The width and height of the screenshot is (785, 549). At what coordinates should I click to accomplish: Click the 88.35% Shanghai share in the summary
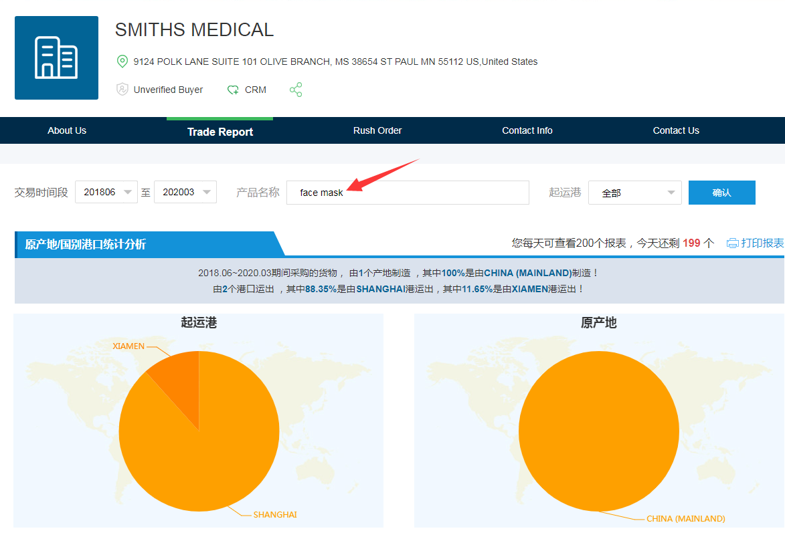pos(321,290)
